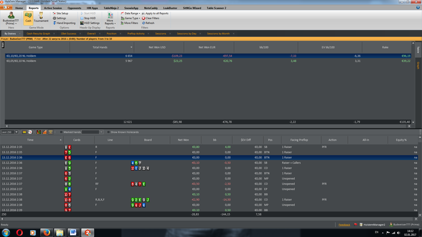Open the HM Apps tab

pos(92,8)
